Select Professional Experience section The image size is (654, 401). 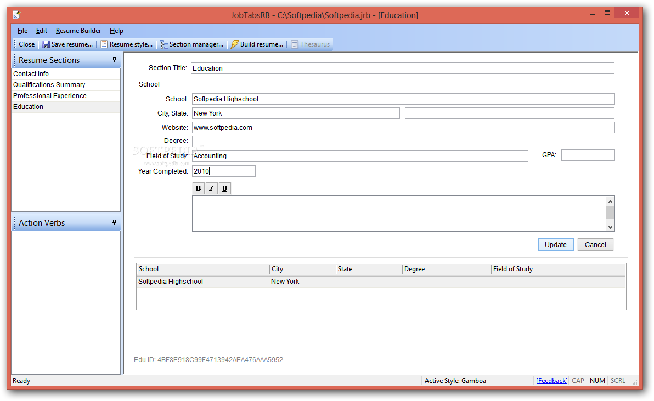click(x=65, y=96)
